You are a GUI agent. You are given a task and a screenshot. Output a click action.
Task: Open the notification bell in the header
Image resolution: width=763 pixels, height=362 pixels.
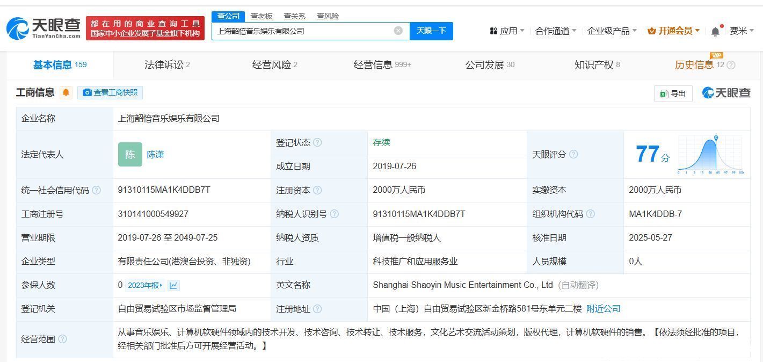click(x=715, y=31)
